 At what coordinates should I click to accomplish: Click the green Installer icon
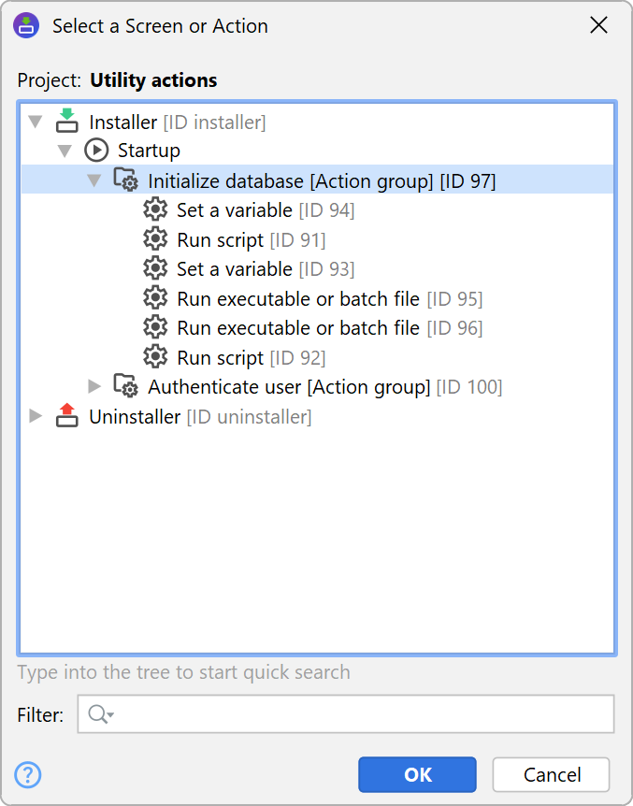[66, 121]
